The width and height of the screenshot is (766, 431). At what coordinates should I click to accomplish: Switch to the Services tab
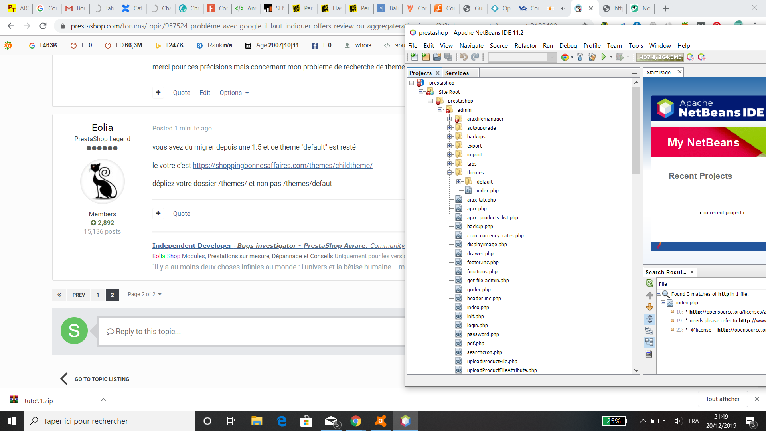point(457,73)
